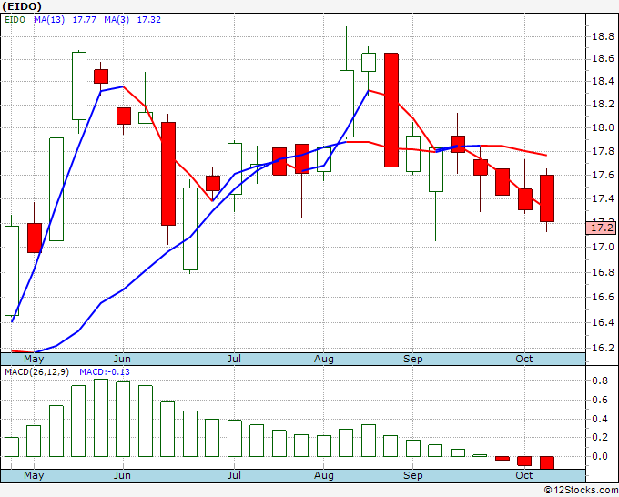Click the 0.2 MACD axis label
This screenshot has height=497, width=619.
(x=600, y=438)
